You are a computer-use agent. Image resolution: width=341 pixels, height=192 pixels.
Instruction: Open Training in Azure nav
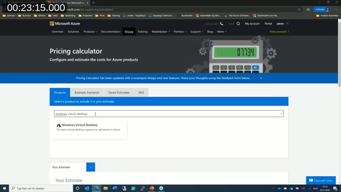coord(142,32)
